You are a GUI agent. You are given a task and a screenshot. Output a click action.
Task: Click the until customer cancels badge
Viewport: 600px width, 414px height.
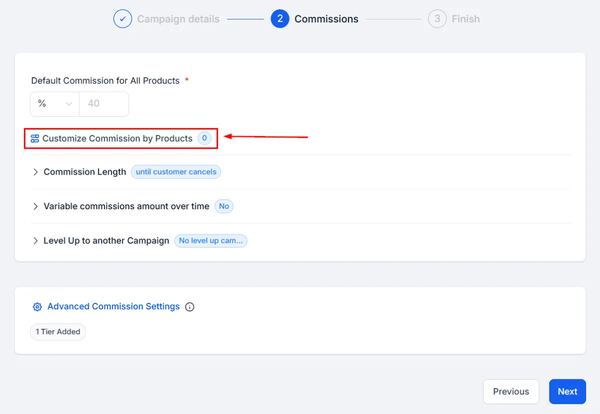[x=176, y=172]
